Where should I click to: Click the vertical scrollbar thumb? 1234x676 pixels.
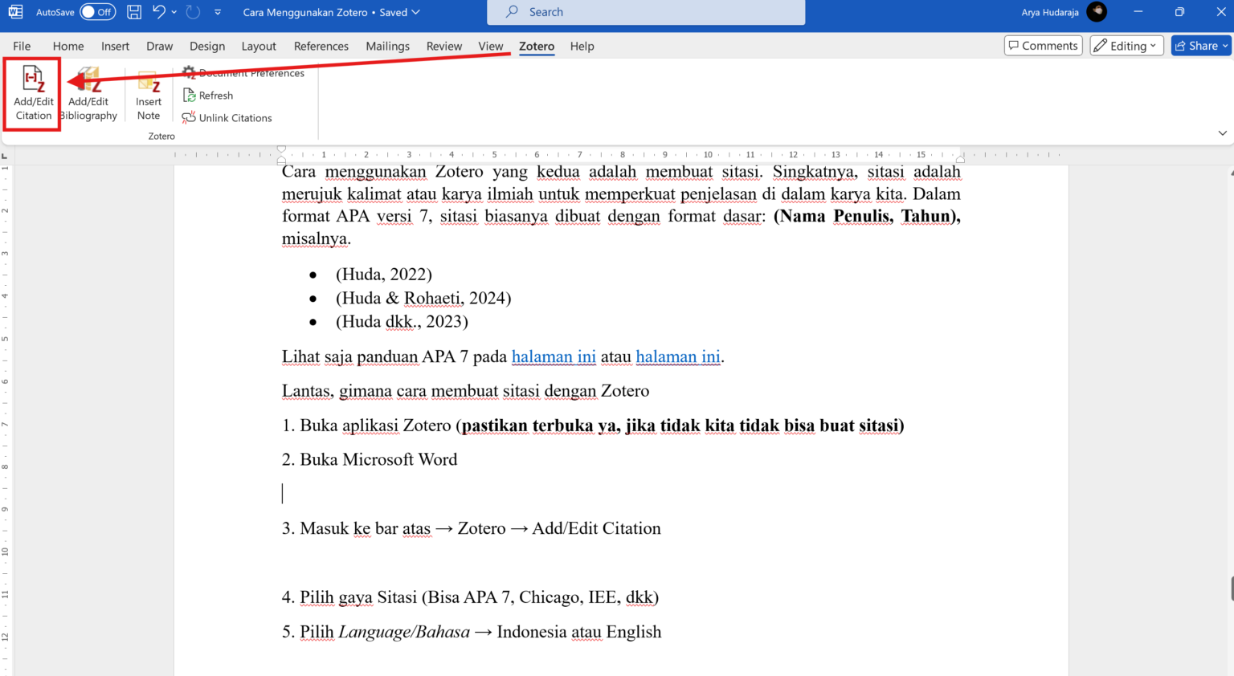pos(1231,588)
